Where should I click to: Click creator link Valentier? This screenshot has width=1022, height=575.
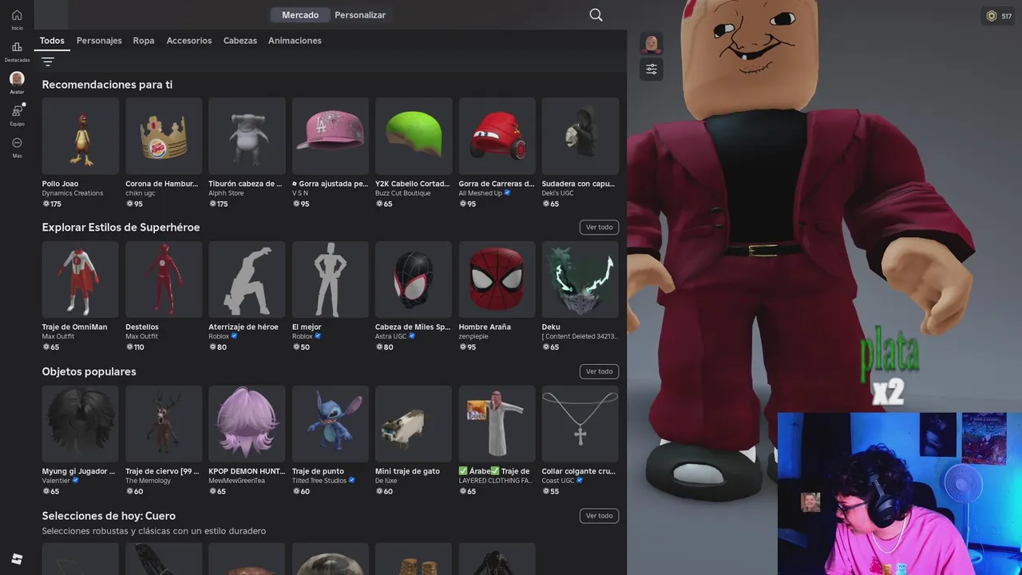57,481
